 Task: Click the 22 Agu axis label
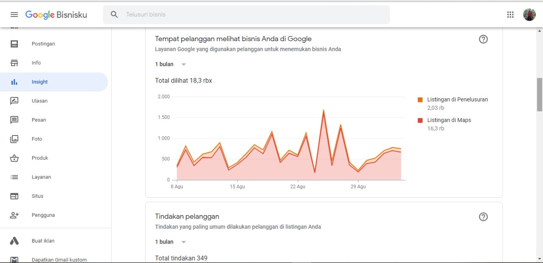298,187
